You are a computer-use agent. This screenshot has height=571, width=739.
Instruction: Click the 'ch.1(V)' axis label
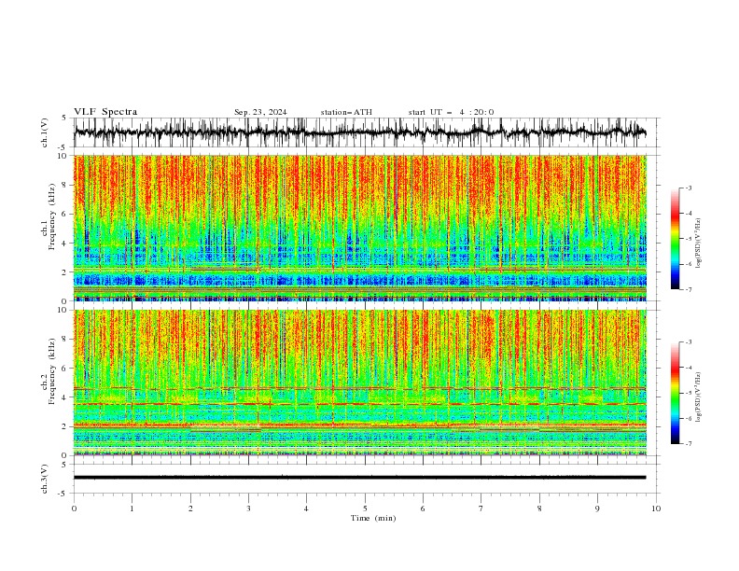click(x=45, y=132)
